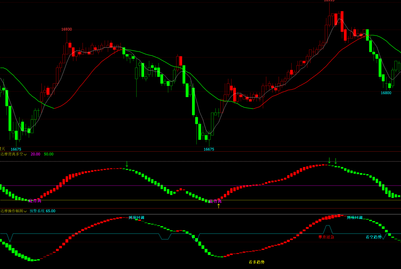
Task: Click the 看空趋势 cyan trend label
Action: coord(373,237)
